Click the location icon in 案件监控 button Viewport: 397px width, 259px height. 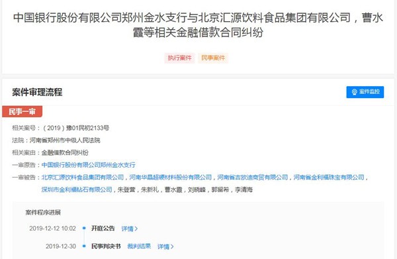tap(354, 92)
